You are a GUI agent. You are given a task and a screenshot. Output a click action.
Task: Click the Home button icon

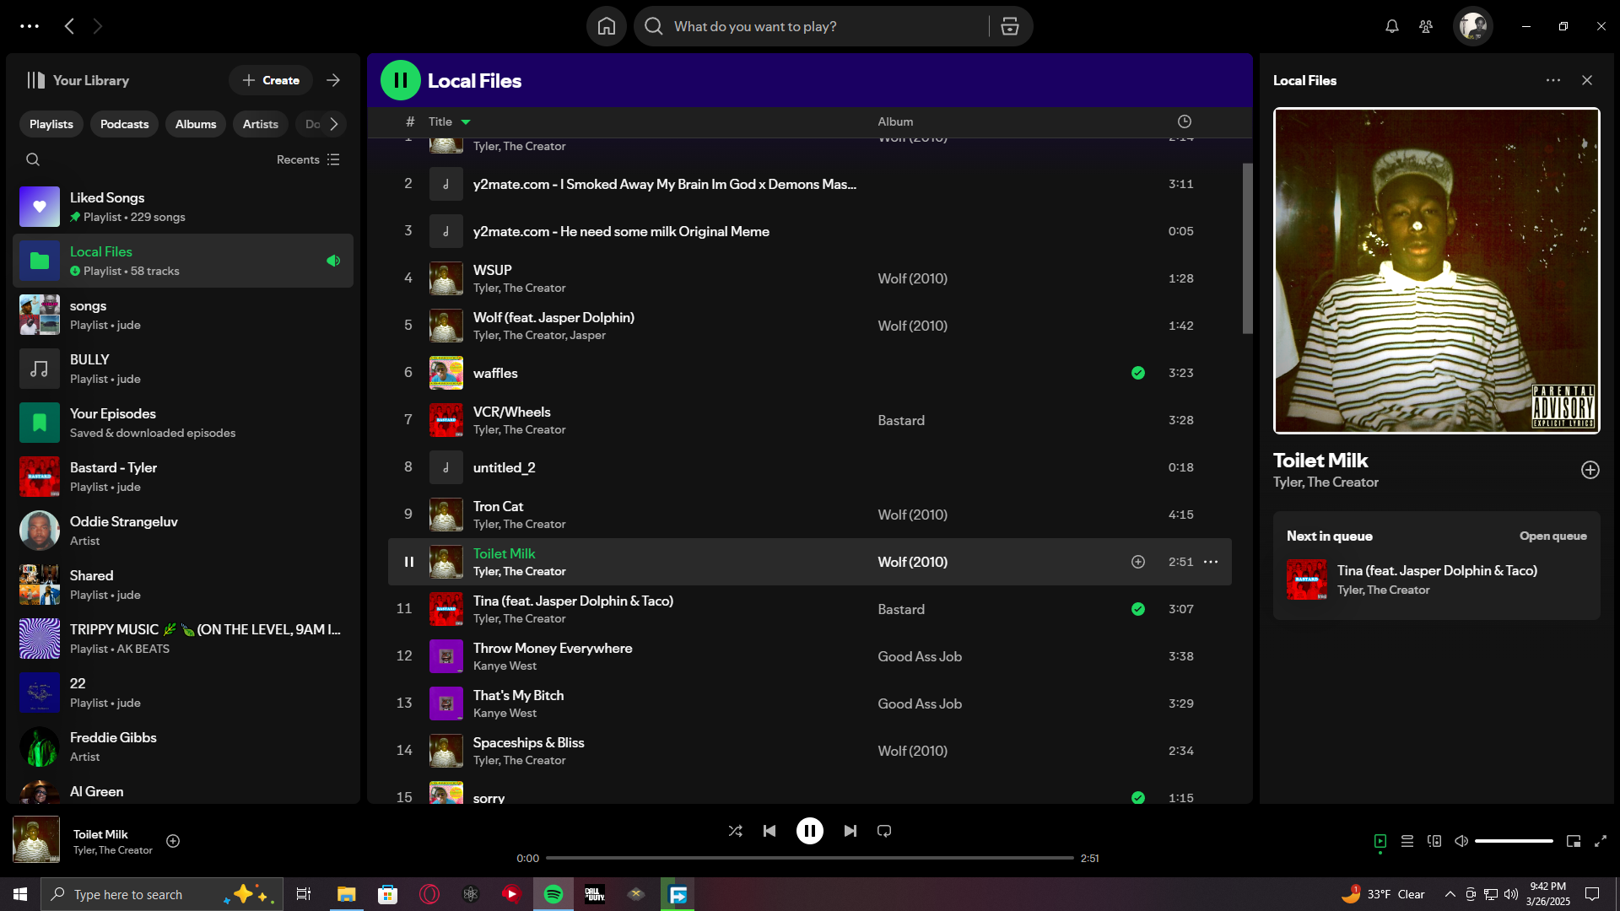click(607, 26)
